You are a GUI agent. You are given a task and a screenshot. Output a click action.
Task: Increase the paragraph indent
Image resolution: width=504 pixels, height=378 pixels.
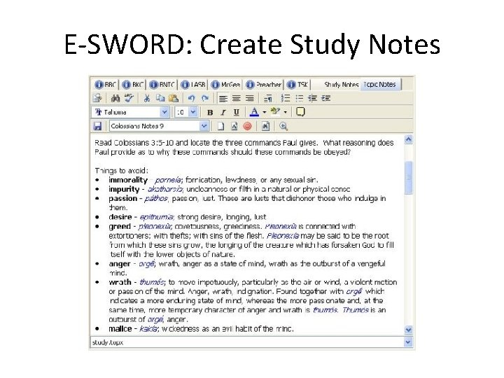click(x=325, y=98)
